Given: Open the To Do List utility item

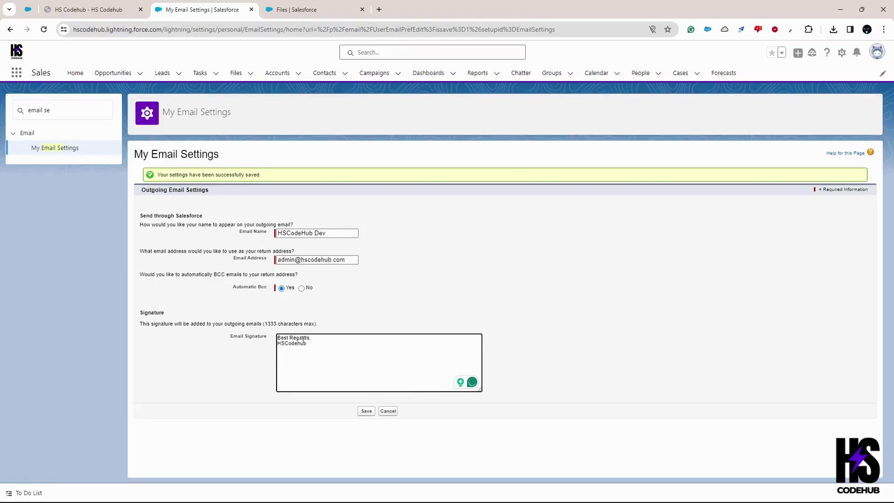Looking at the screenshot, I should 24,493.
